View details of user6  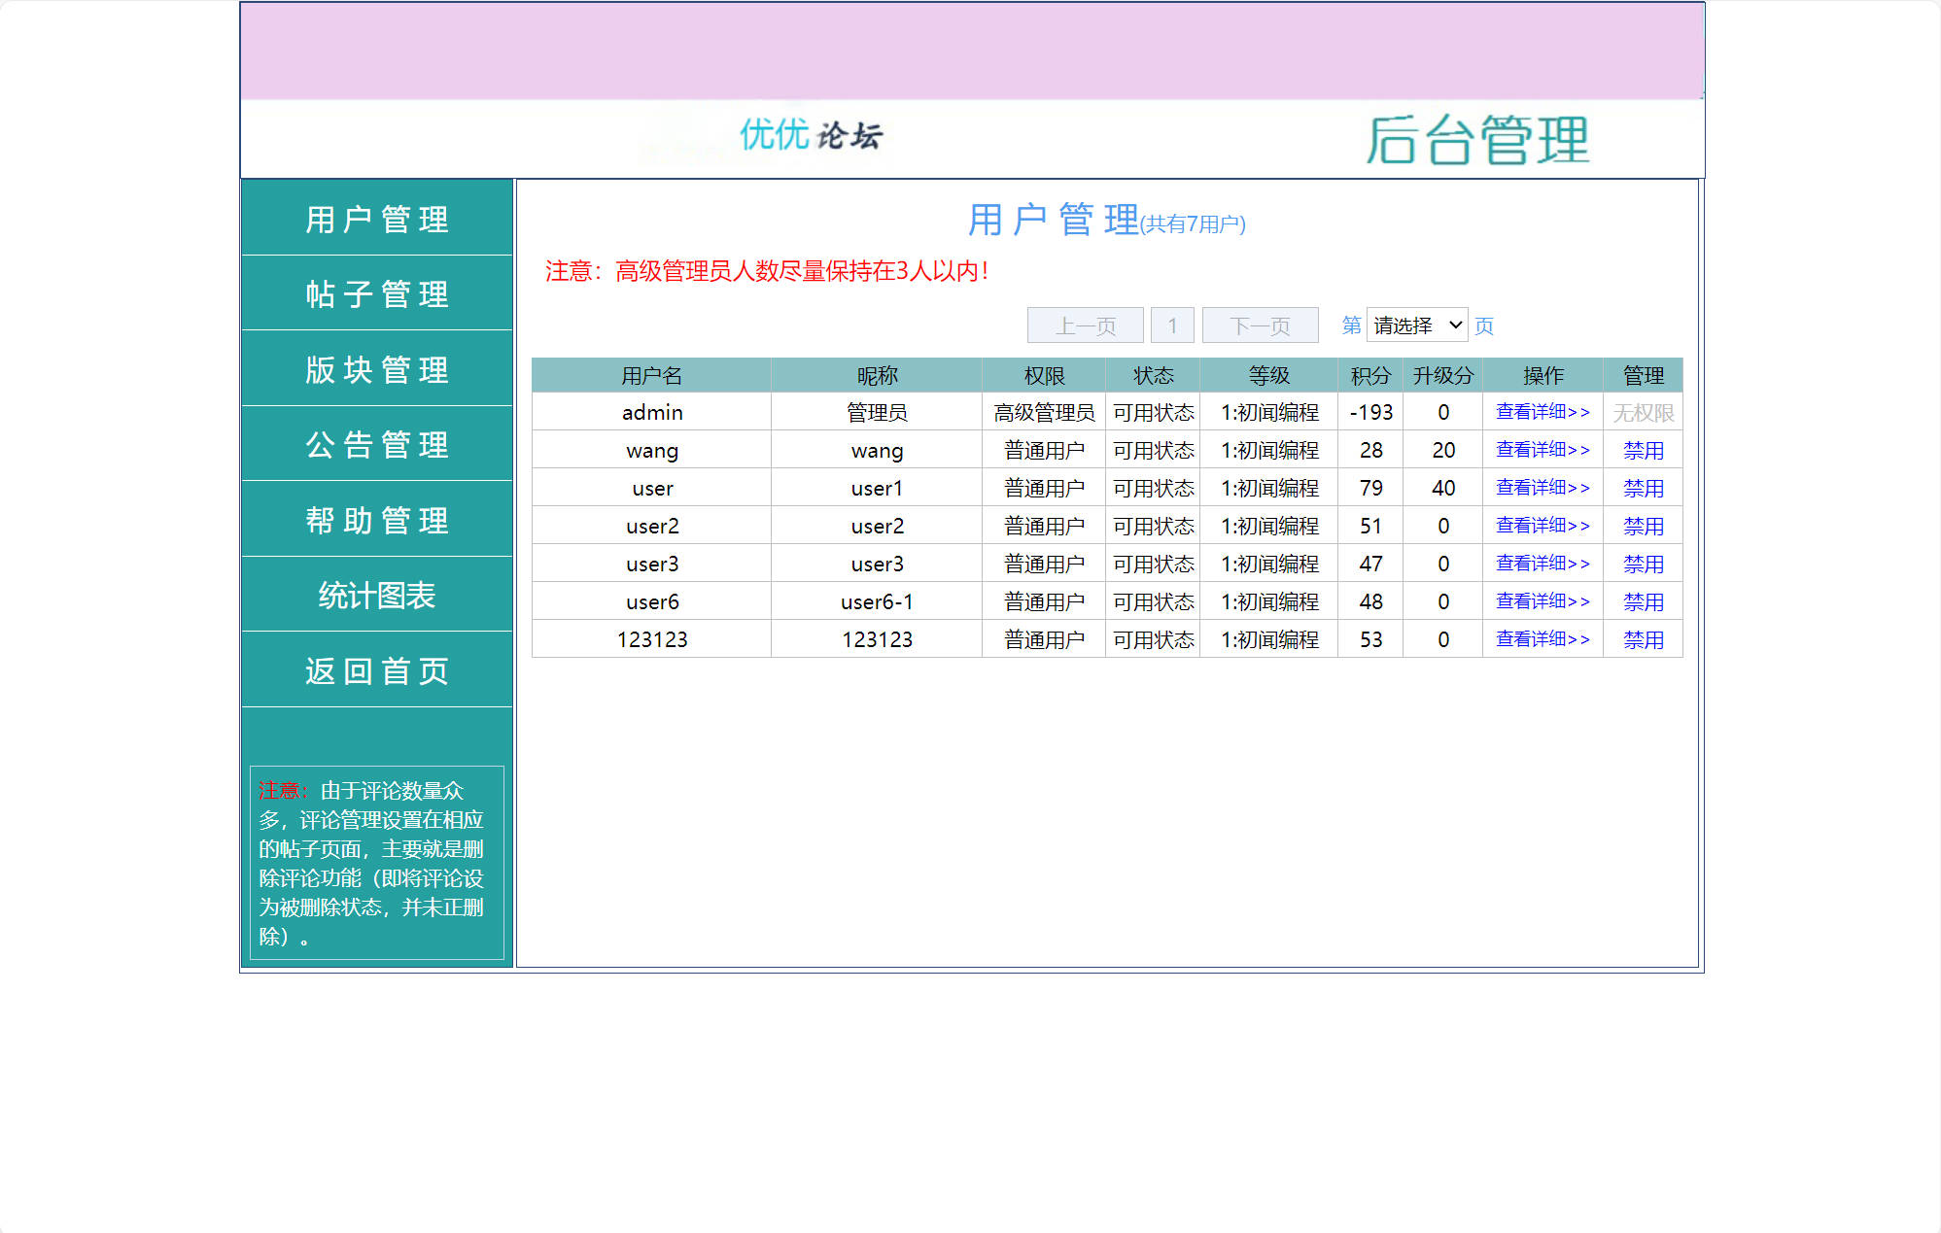point(1542,600)
